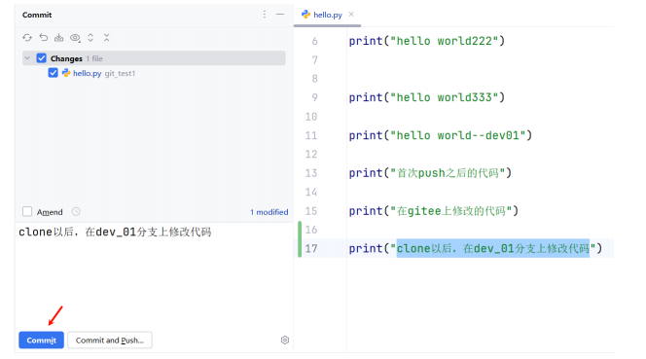Open the eye-shaped View Options icon
Screen dimensions: 646x359
point(75,38)
